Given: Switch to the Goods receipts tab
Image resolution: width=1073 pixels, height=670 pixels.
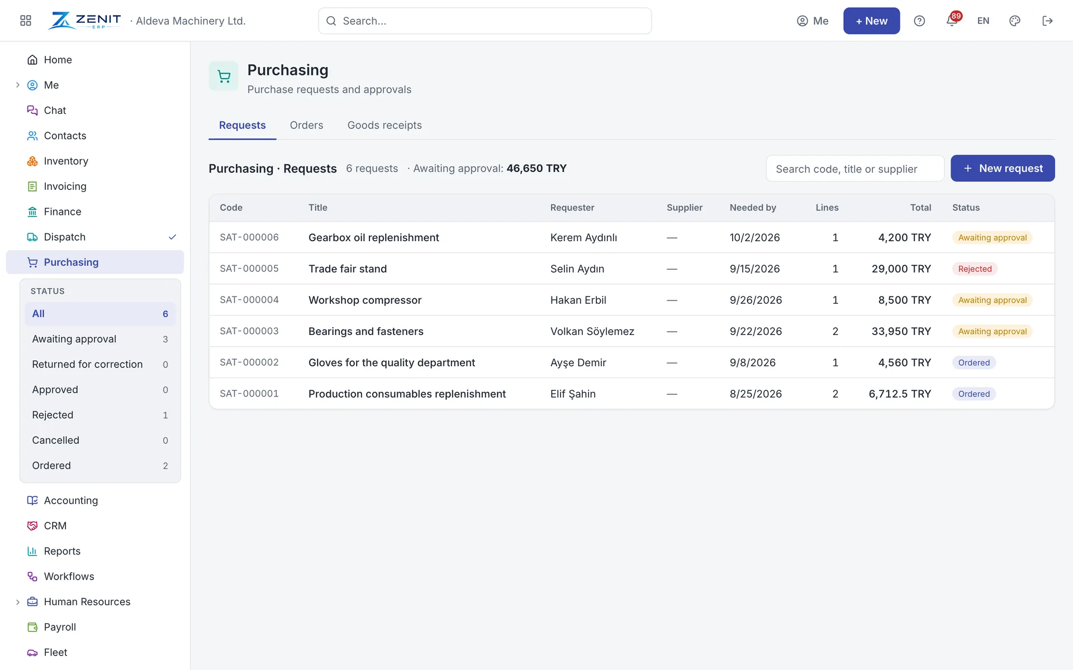Looking at the screenshot, I should pyautogui.click(x=384, y=125).
